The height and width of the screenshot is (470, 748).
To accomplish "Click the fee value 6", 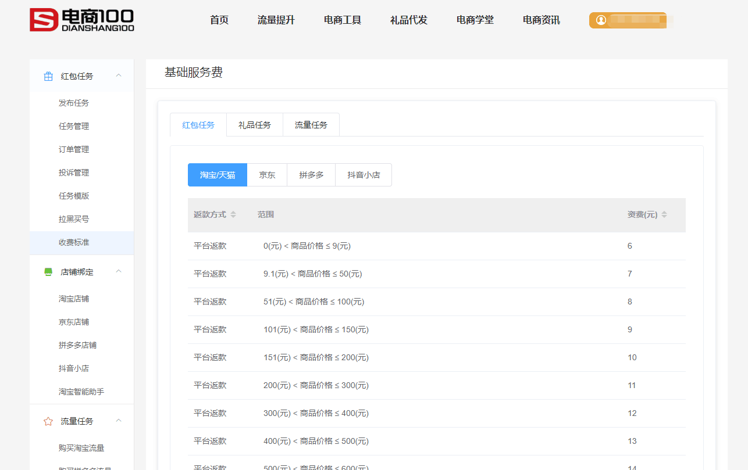I will [630, 246].
